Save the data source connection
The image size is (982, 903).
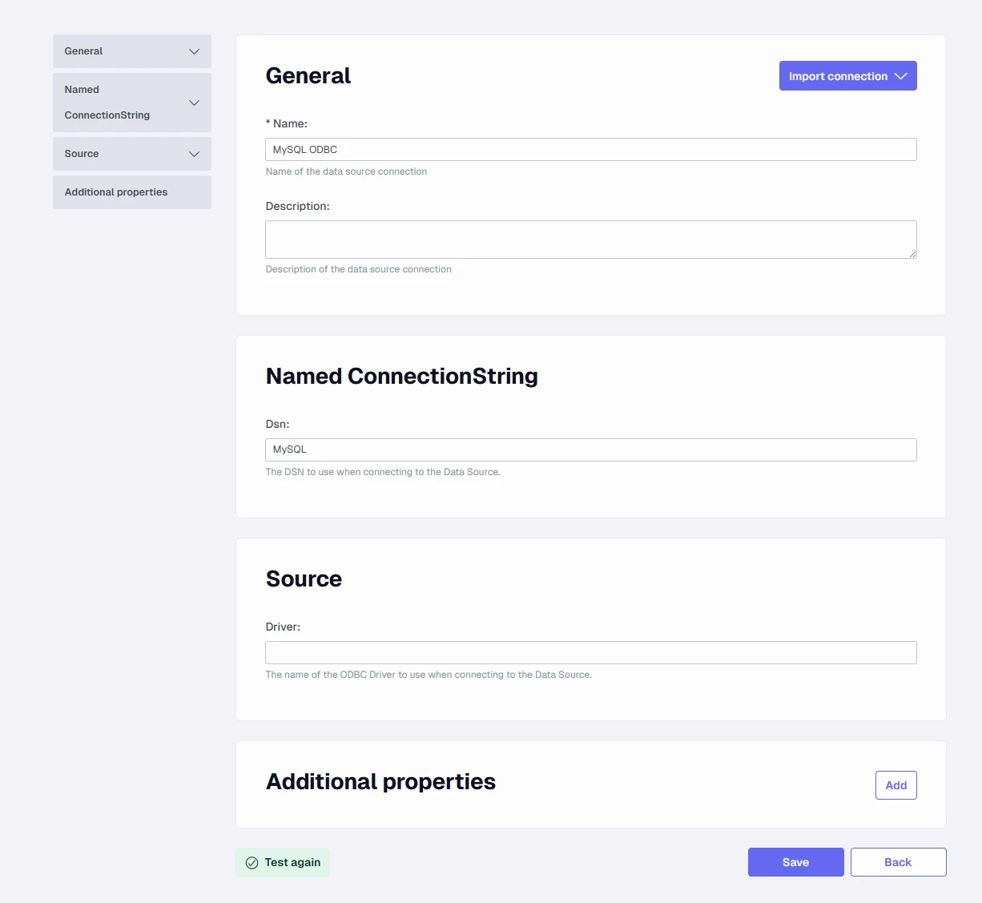tap(795, 862)
